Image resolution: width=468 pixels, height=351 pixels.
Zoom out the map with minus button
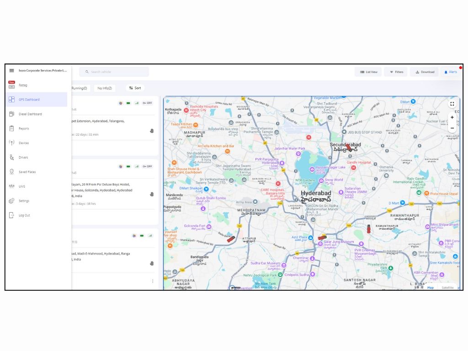452,128
